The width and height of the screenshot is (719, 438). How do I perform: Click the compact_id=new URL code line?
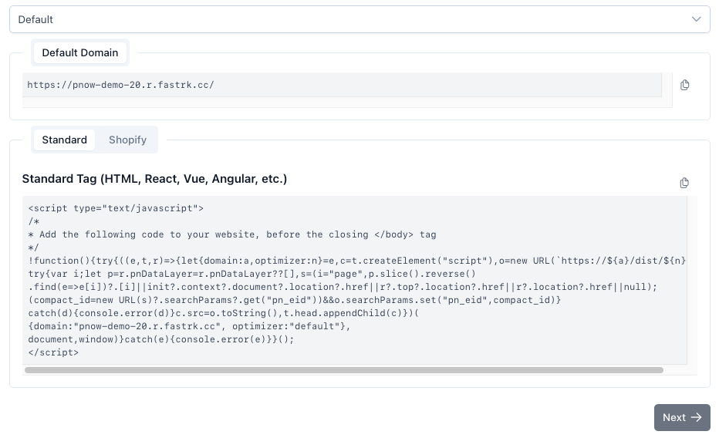point(295,300)
